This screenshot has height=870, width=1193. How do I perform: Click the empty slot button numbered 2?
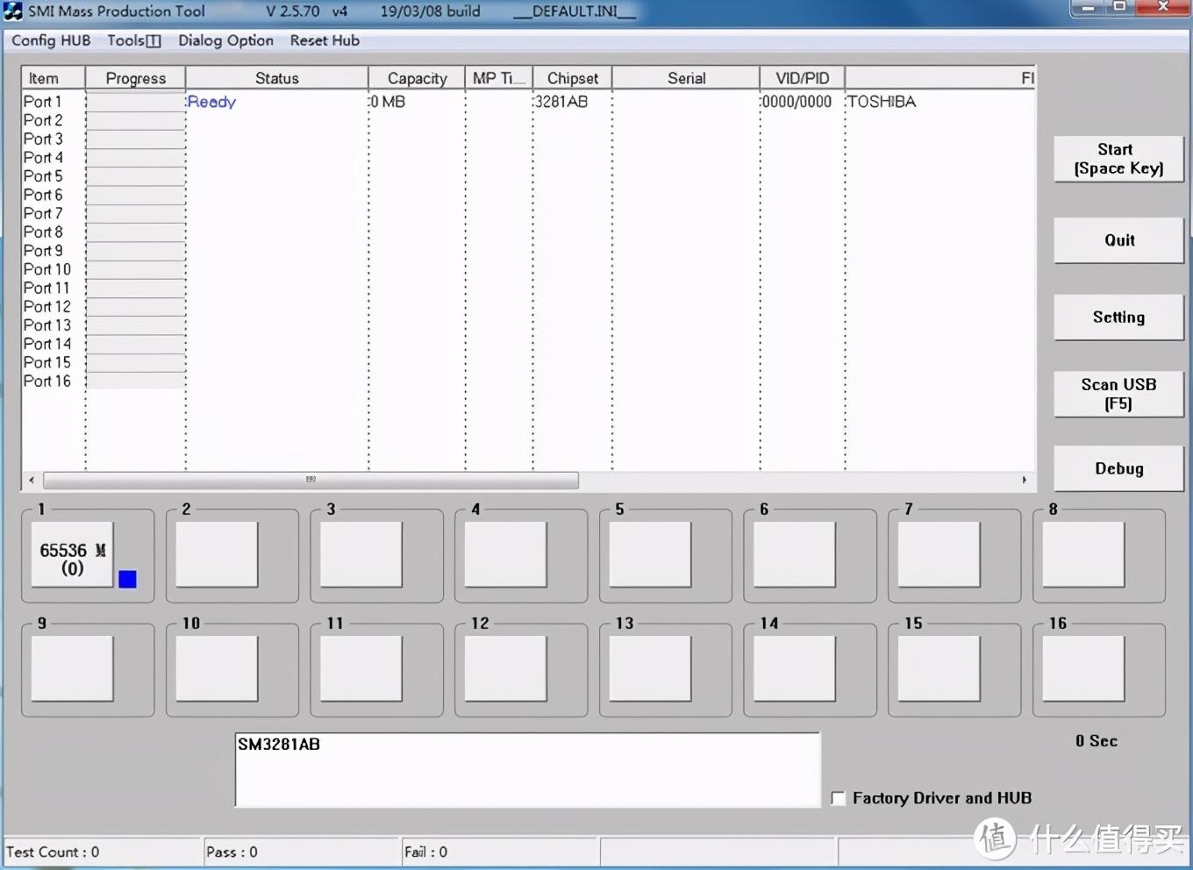point(217,554)
